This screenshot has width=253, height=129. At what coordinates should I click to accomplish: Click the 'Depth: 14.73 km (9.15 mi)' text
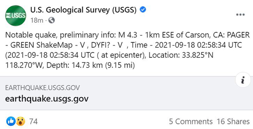(x=91, y=66)
